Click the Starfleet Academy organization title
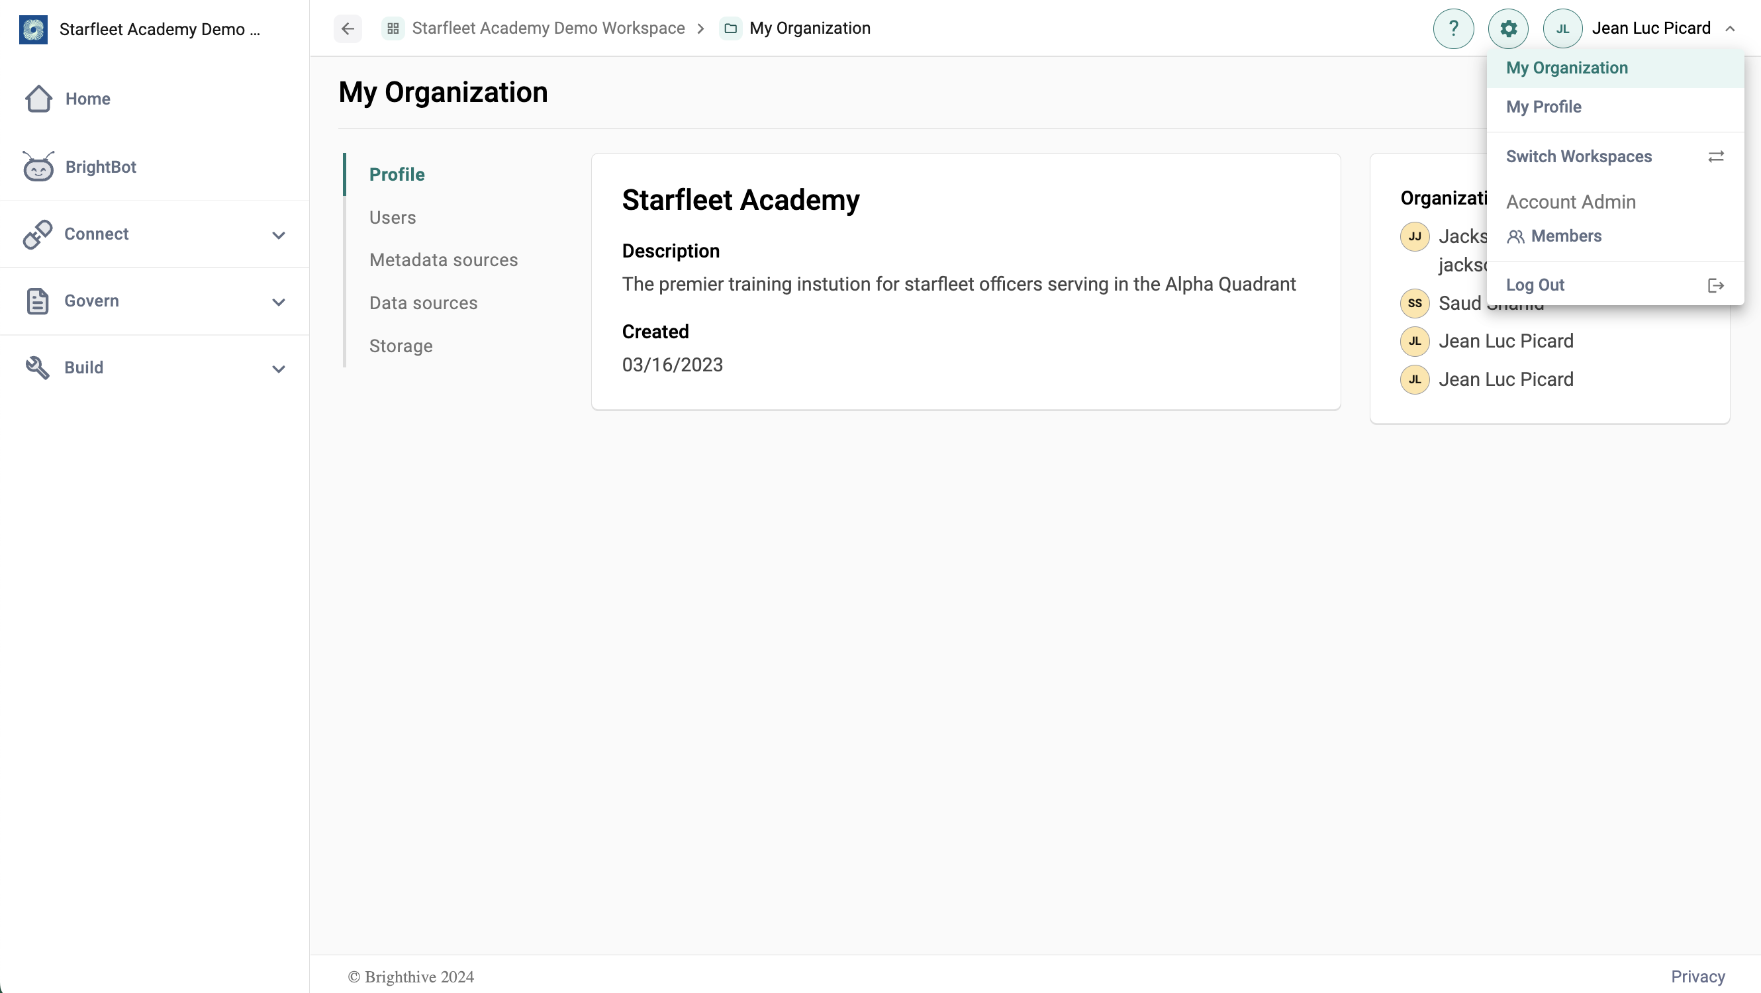The width and height of the screenshot is (1761, 993). [741, 200]
